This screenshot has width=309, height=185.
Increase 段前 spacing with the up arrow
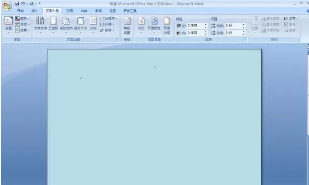tap(244, 25)
